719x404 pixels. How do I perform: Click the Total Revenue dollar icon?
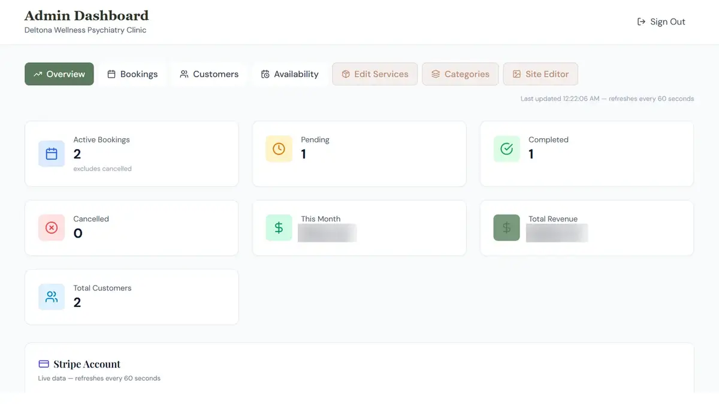[x=506, y=228]
